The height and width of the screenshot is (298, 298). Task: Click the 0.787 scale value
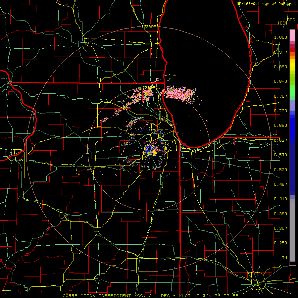click(280, 96)
